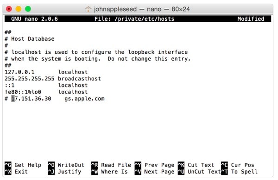Click the line starting '# localhost is used'

pos(96,52)
